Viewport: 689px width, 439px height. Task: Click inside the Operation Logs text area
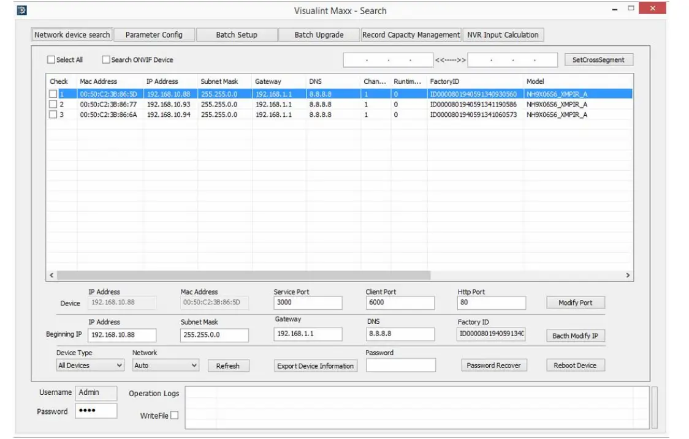pos(417,407)
